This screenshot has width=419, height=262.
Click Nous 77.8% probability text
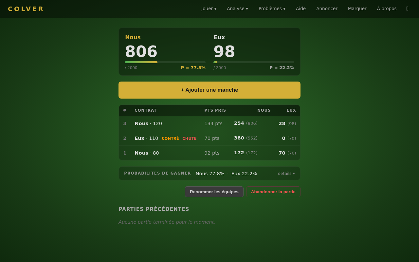point(210,174)
